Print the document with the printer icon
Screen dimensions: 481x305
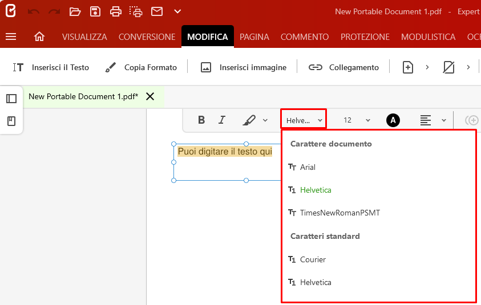116,11
